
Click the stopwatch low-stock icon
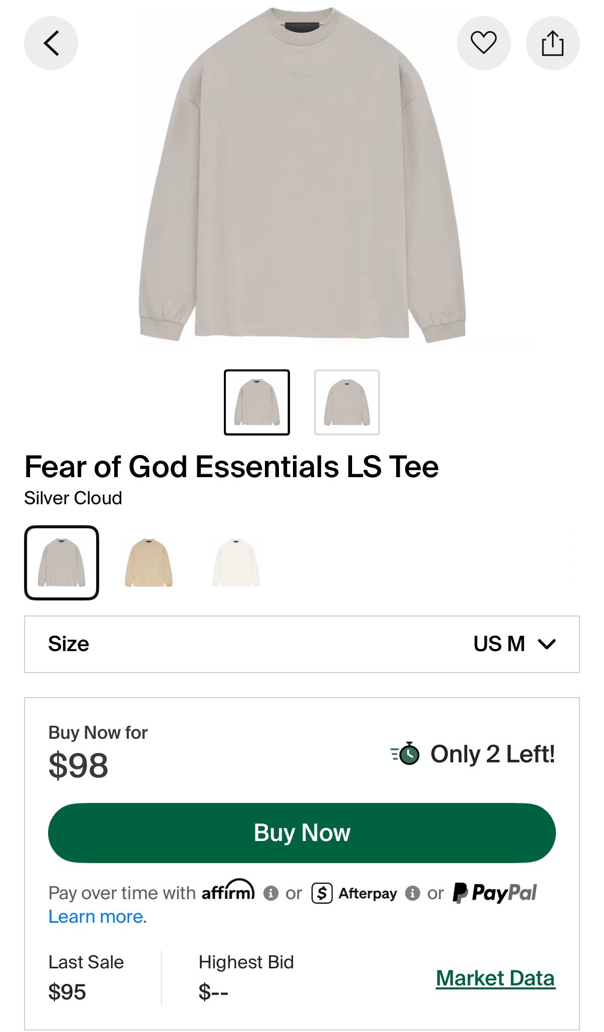click(x=405, y=753)
